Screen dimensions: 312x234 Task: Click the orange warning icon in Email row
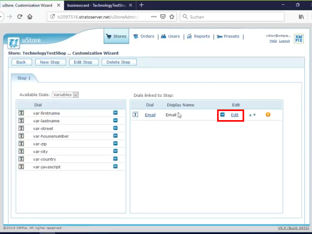coord(268,114)
